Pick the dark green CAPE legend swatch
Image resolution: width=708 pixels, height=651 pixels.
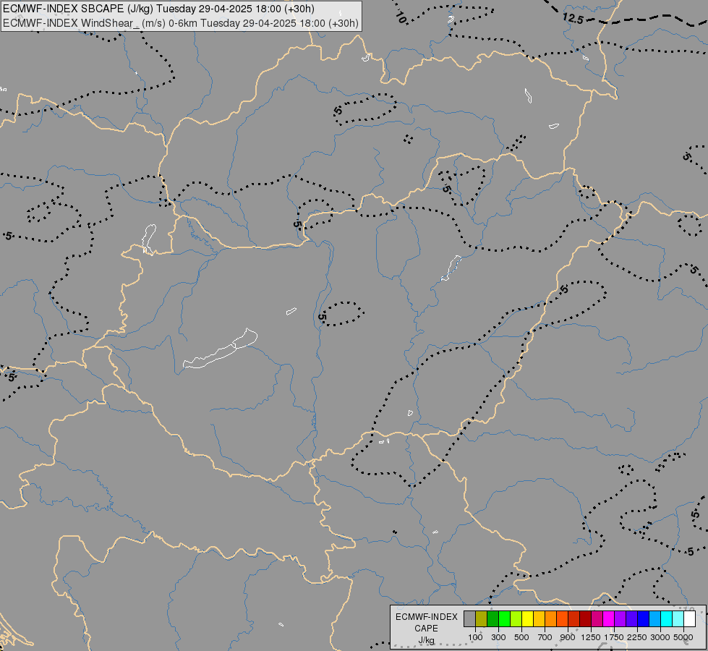click(492, 619)
